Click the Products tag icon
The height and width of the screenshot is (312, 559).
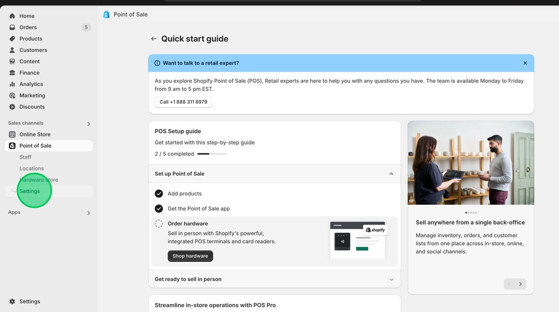pos(12,39)
